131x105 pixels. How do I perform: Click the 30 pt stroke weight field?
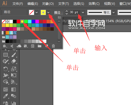(x=75, y=12)
